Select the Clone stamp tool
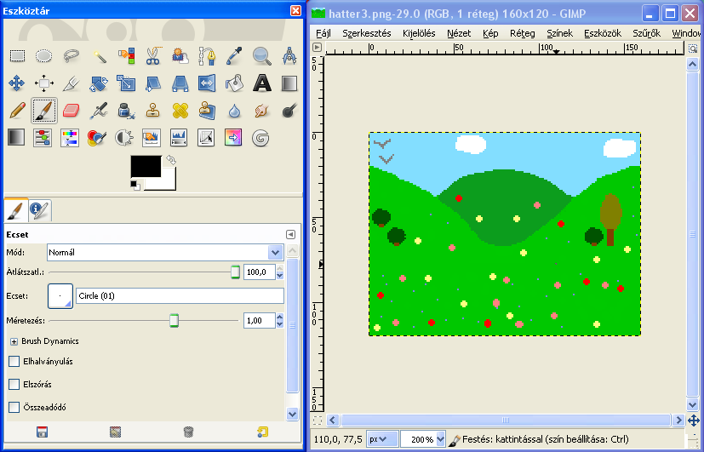This screenshot has height=452, width=704. click(153, 111)
